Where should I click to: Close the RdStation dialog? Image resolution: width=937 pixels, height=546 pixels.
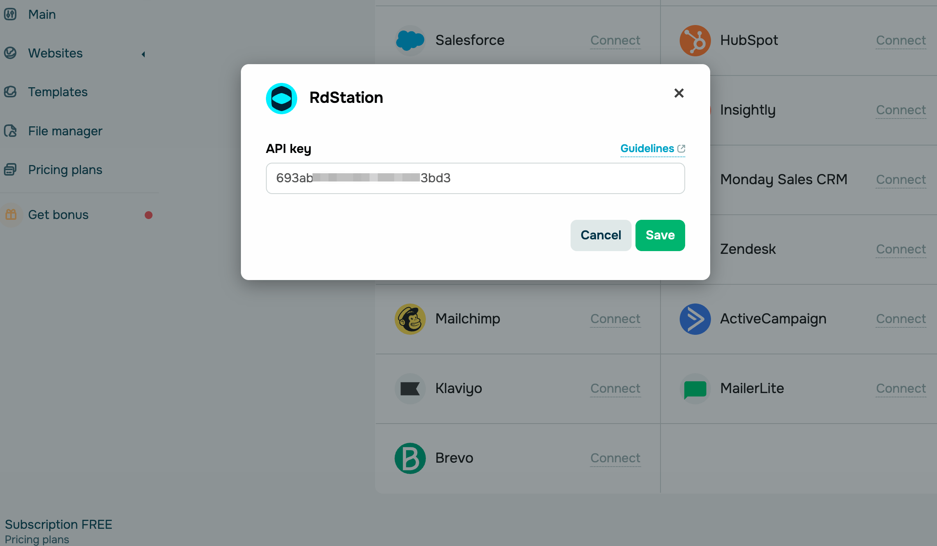tap(679, 93)
